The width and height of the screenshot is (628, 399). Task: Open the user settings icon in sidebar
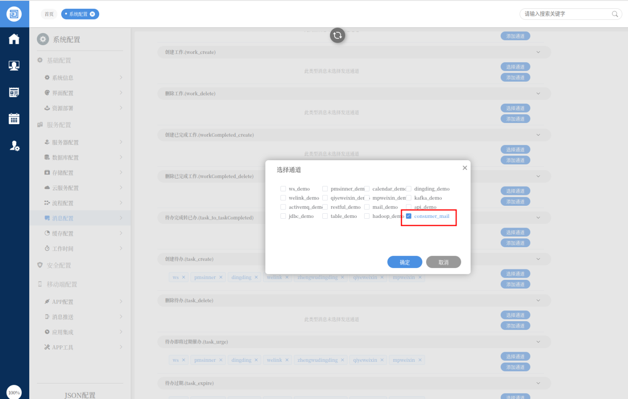coord(14,146)
